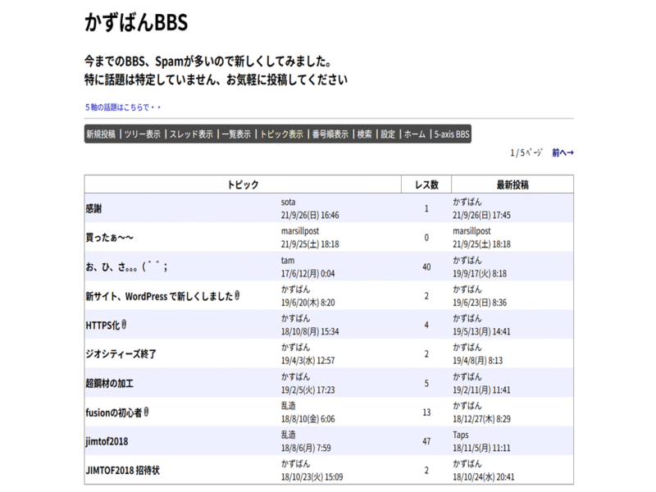Click the attachment icon after 新サイト、WordPress topic
Viewport: 656px width, 492px height.
237,295
